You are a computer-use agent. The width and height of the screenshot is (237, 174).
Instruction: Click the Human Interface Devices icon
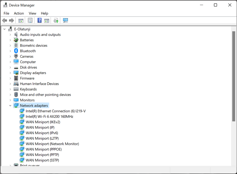click(x=16, y=84)
